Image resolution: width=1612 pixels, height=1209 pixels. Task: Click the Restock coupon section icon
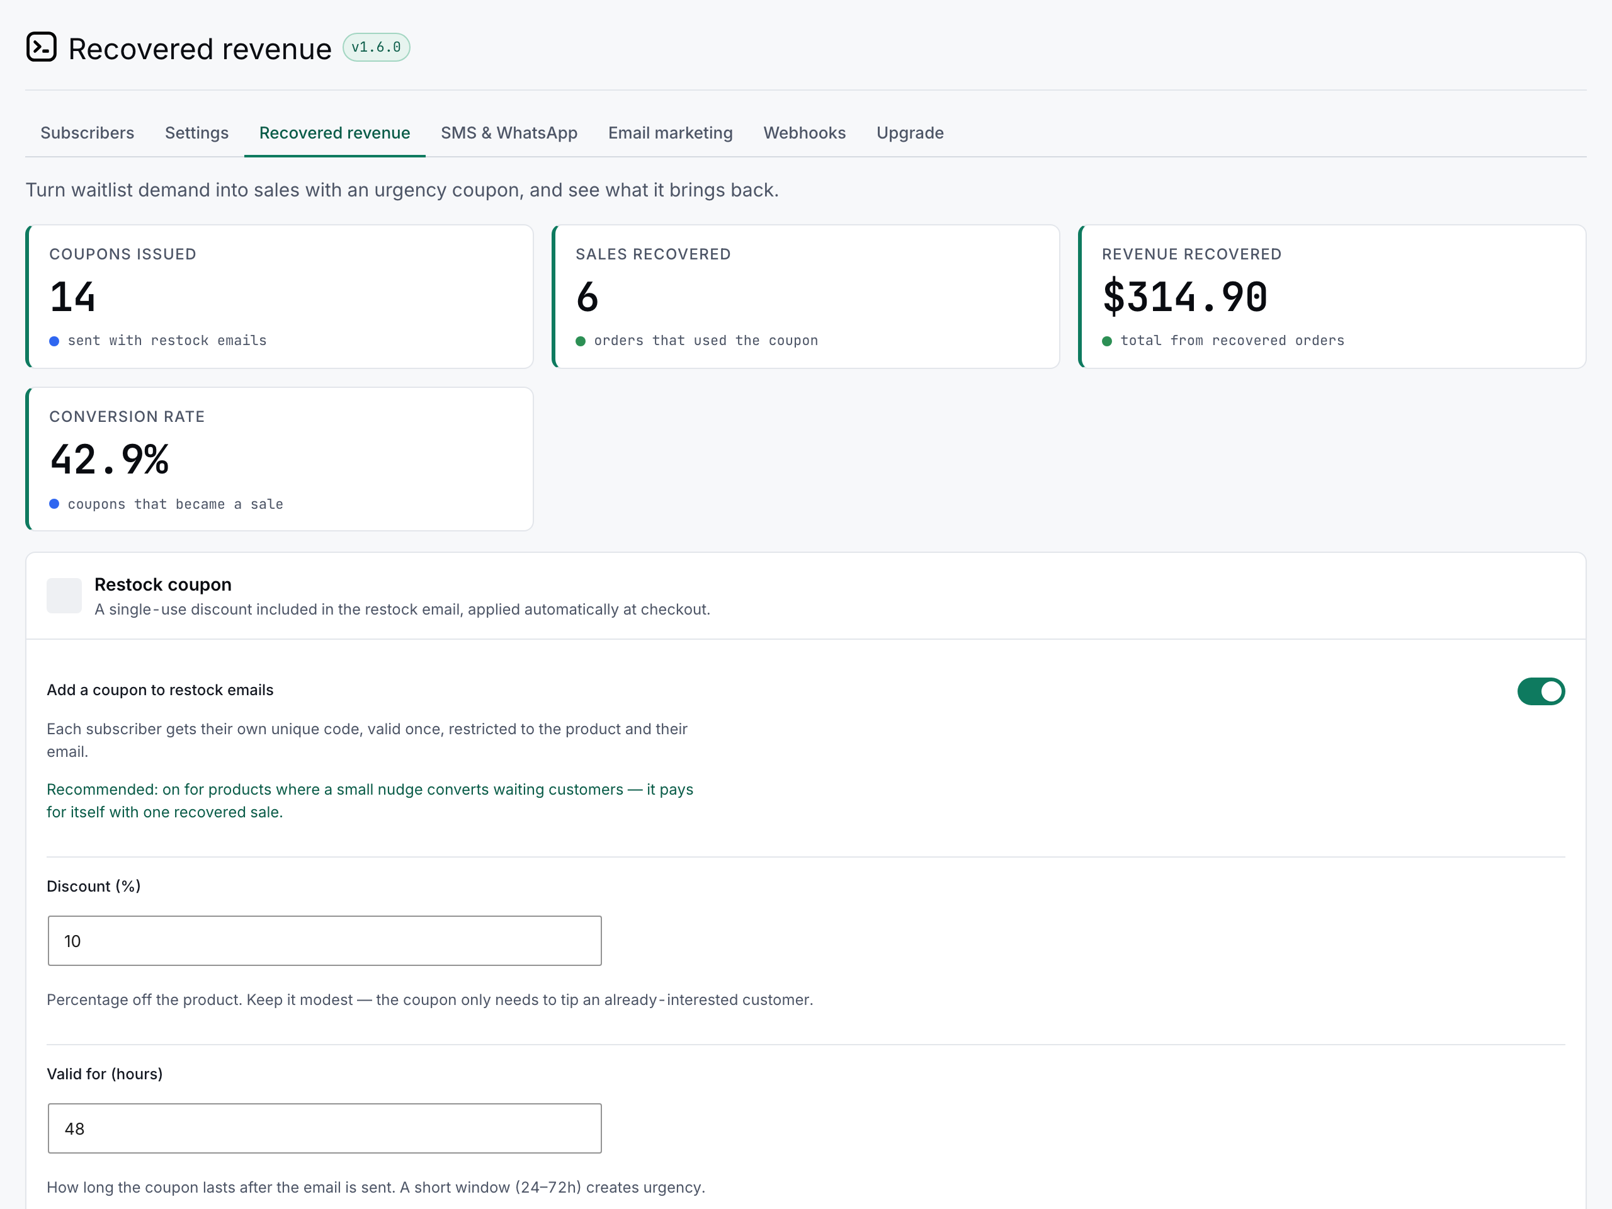[x=64, y=596]
